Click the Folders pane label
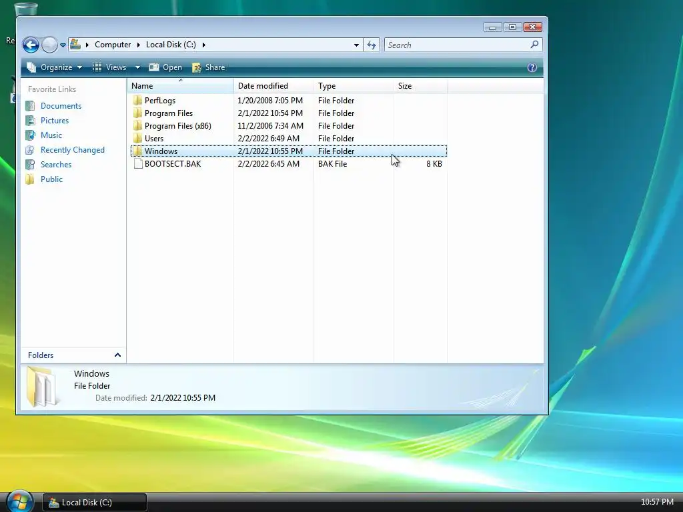 (41, 355)
